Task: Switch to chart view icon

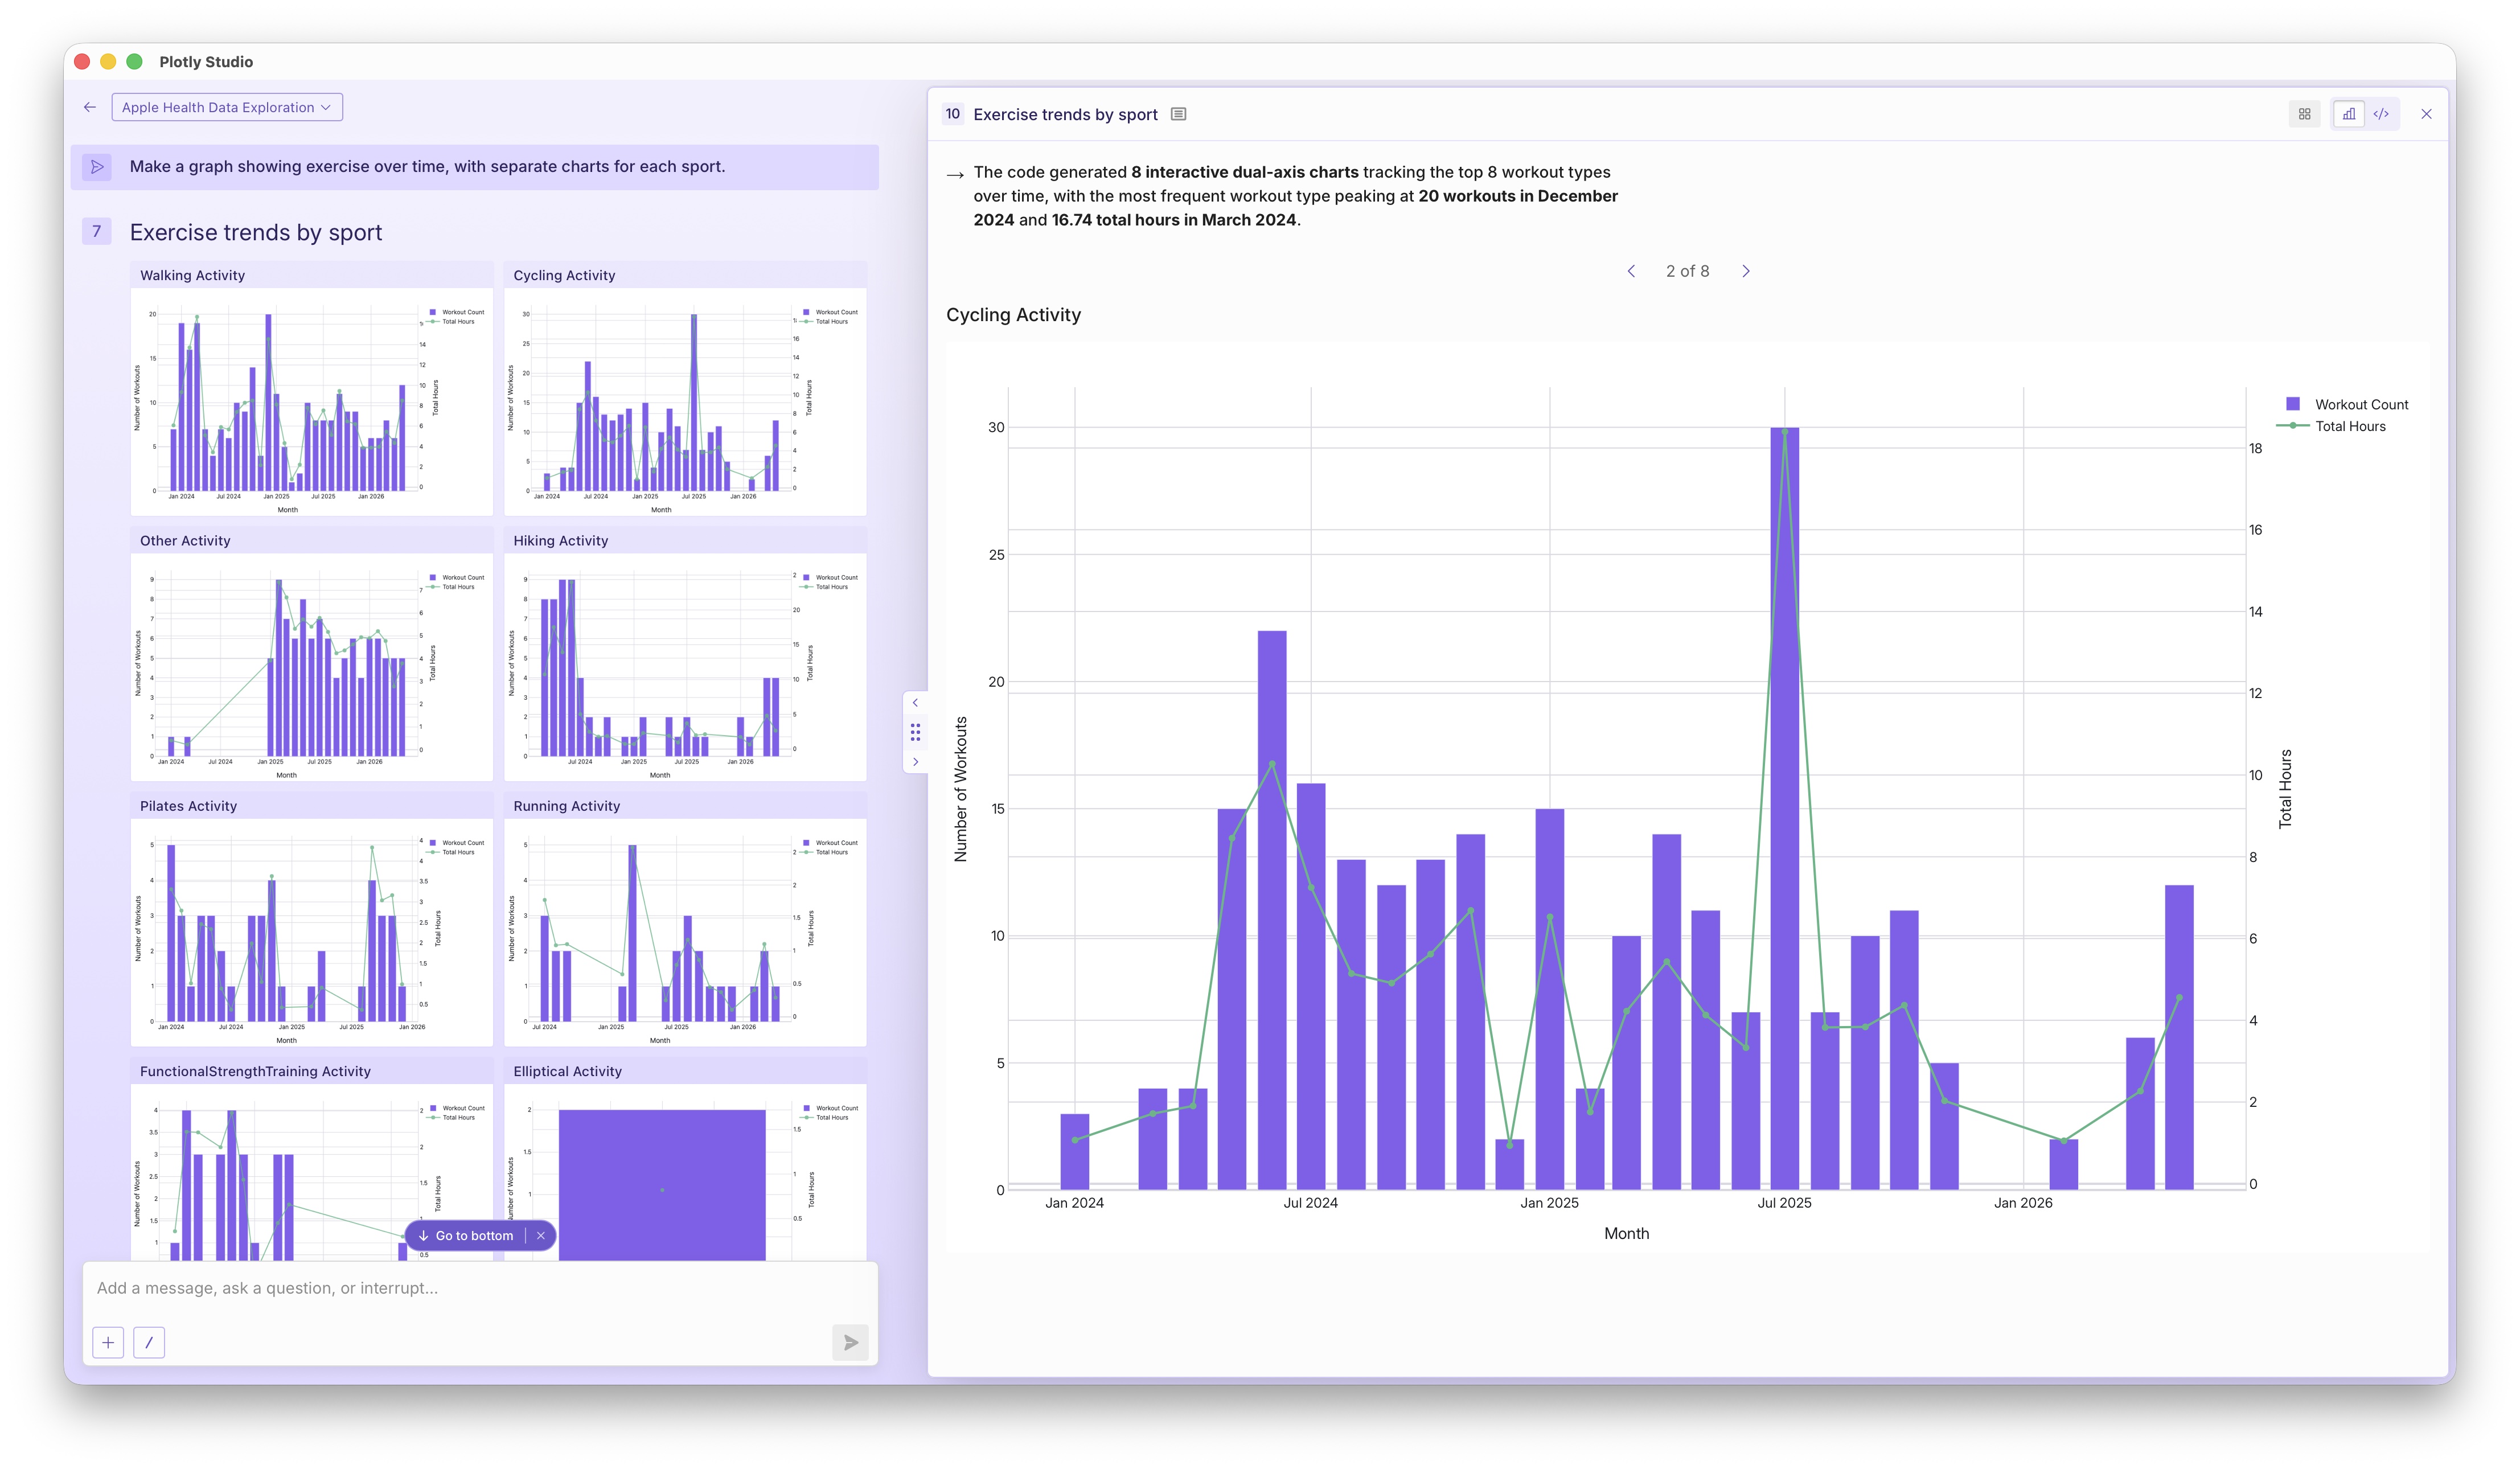Action: (x=2349, y=114)
